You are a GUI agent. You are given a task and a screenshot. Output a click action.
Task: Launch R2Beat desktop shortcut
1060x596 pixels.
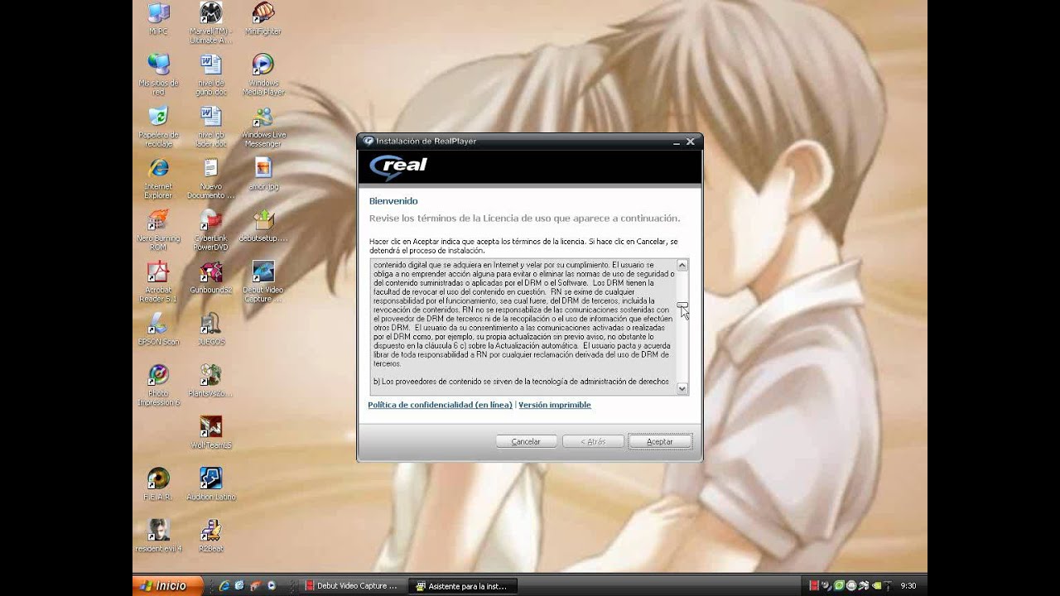coord(211,536)
